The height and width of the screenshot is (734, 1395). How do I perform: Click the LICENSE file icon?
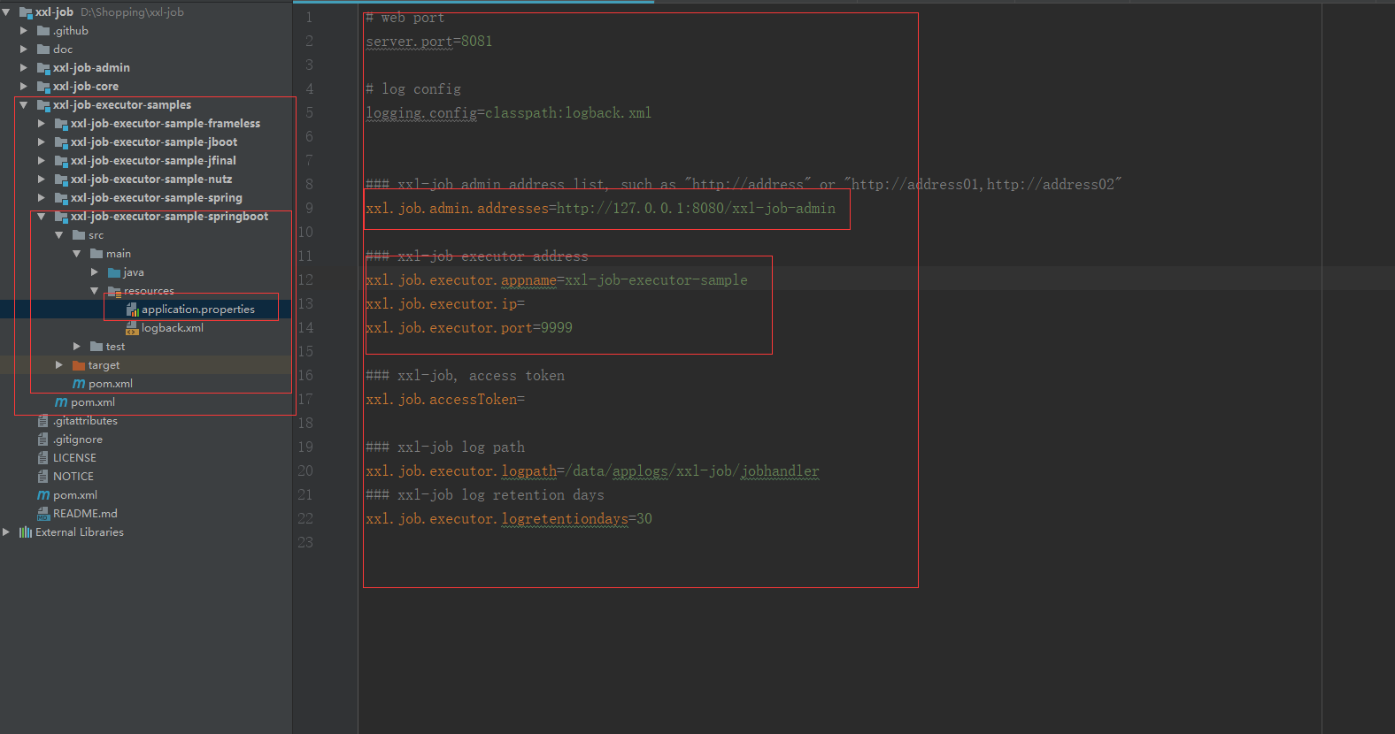coord(43,458)
